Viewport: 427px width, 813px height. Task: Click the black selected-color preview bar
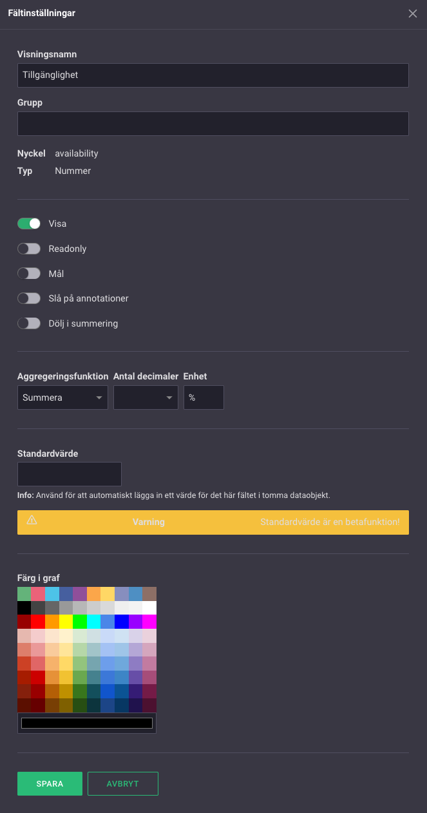87,723
